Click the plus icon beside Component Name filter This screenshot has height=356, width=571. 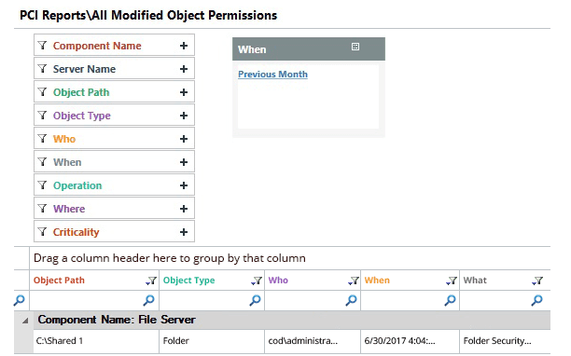click(x=184, y=46)
